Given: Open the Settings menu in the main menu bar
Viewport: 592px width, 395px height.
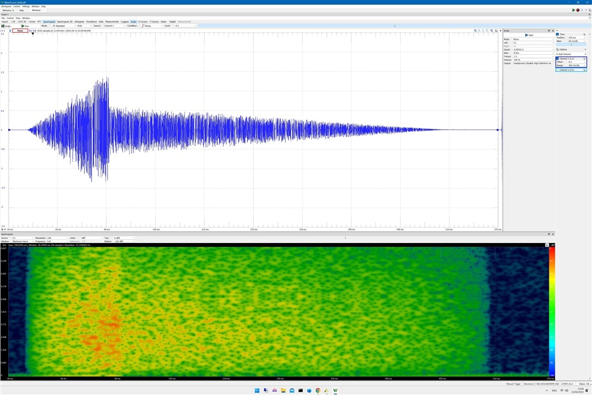Looking at the screenshot, I should point(26,7).
